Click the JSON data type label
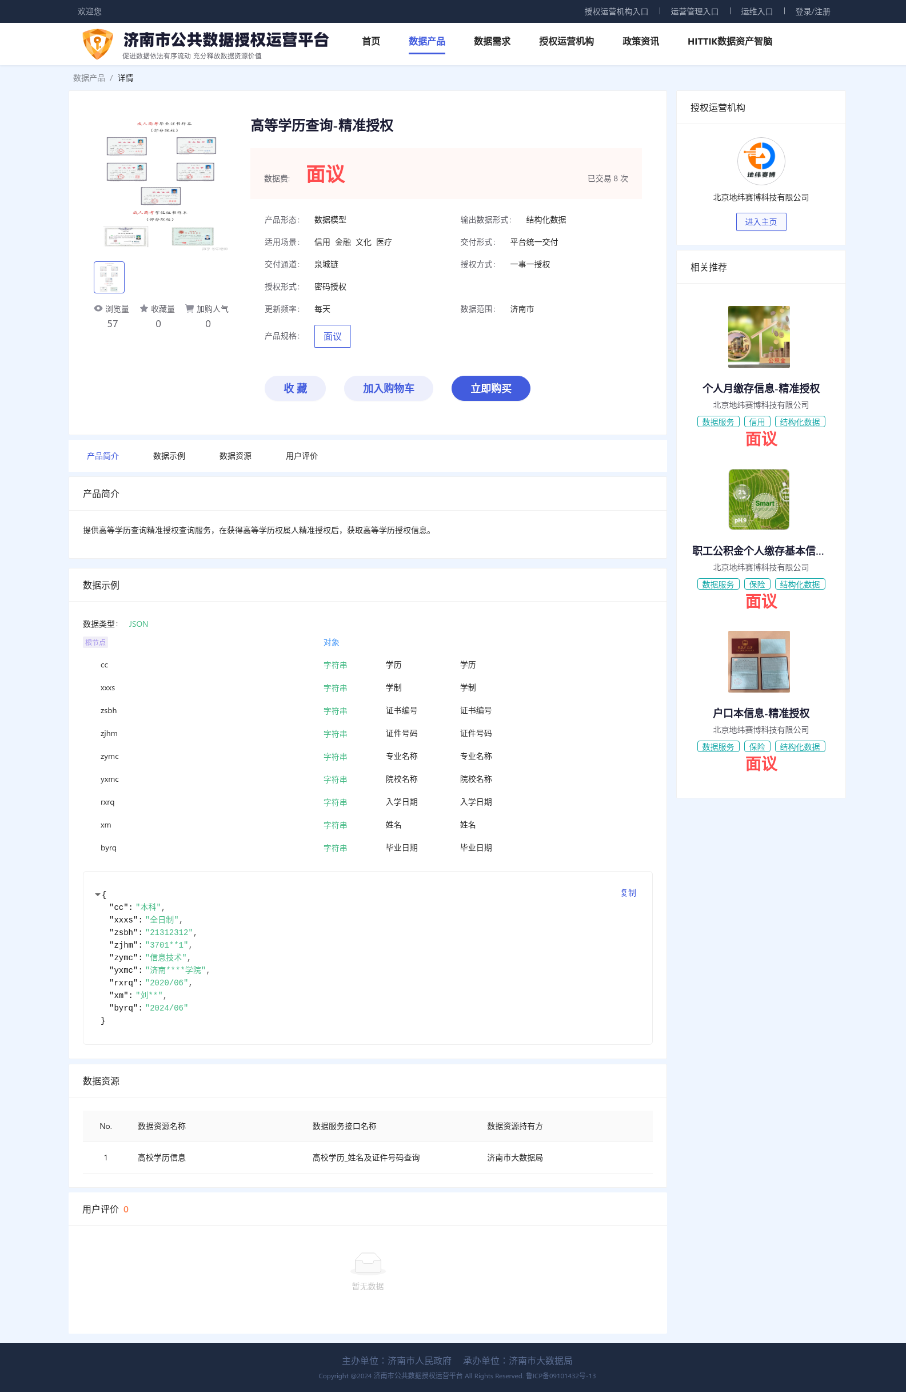This screenshot has width=906, height=1392. [138, 624]
